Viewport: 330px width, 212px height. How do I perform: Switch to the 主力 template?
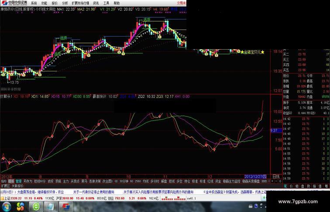click(66, 181)
